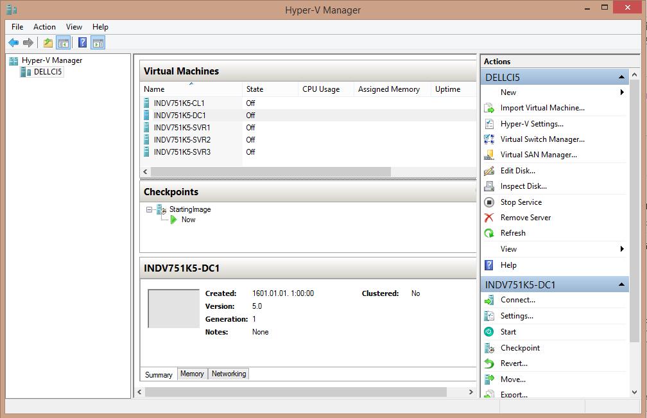Click the VM Settings icon under INDV751K5-DC1
Screen dimensions: 647x418
(489, 316)
